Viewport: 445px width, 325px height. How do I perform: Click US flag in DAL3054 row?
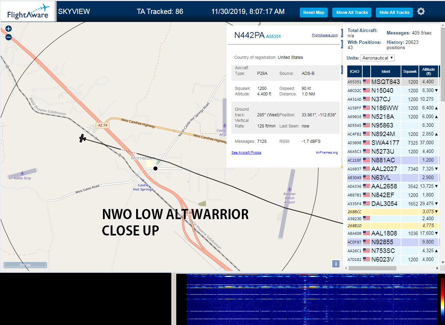coord(366,203)
